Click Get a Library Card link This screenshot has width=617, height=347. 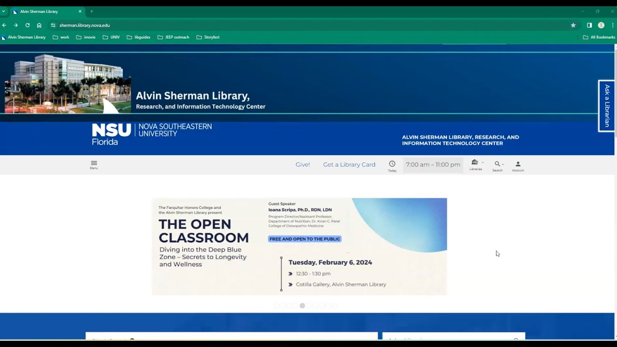tap(349, 164)
